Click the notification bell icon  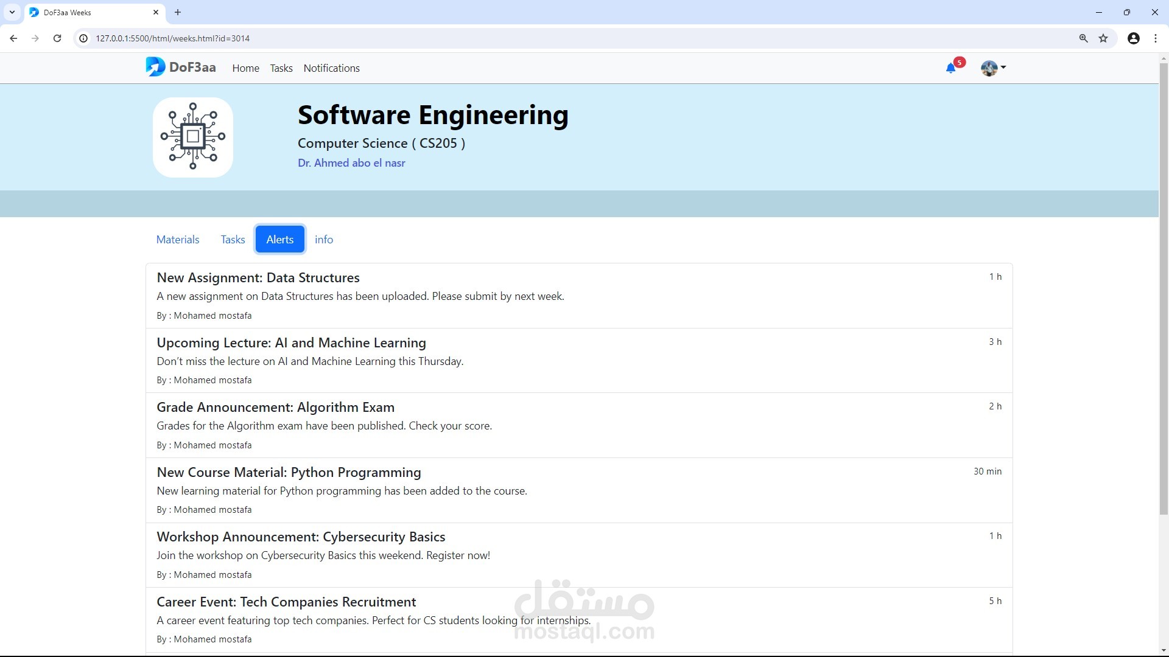click(950, 68)
